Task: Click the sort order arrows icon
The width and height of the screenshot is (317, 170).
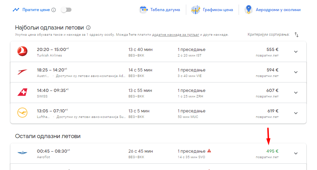Action: click(297, 35)
